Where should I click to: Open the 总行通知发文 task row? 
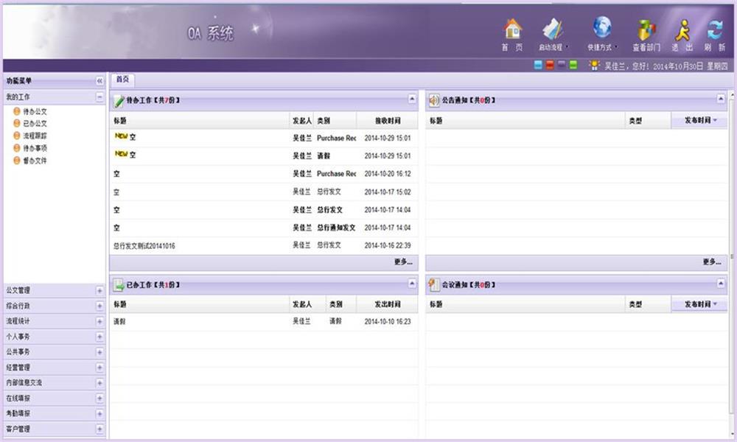[264, 228]
